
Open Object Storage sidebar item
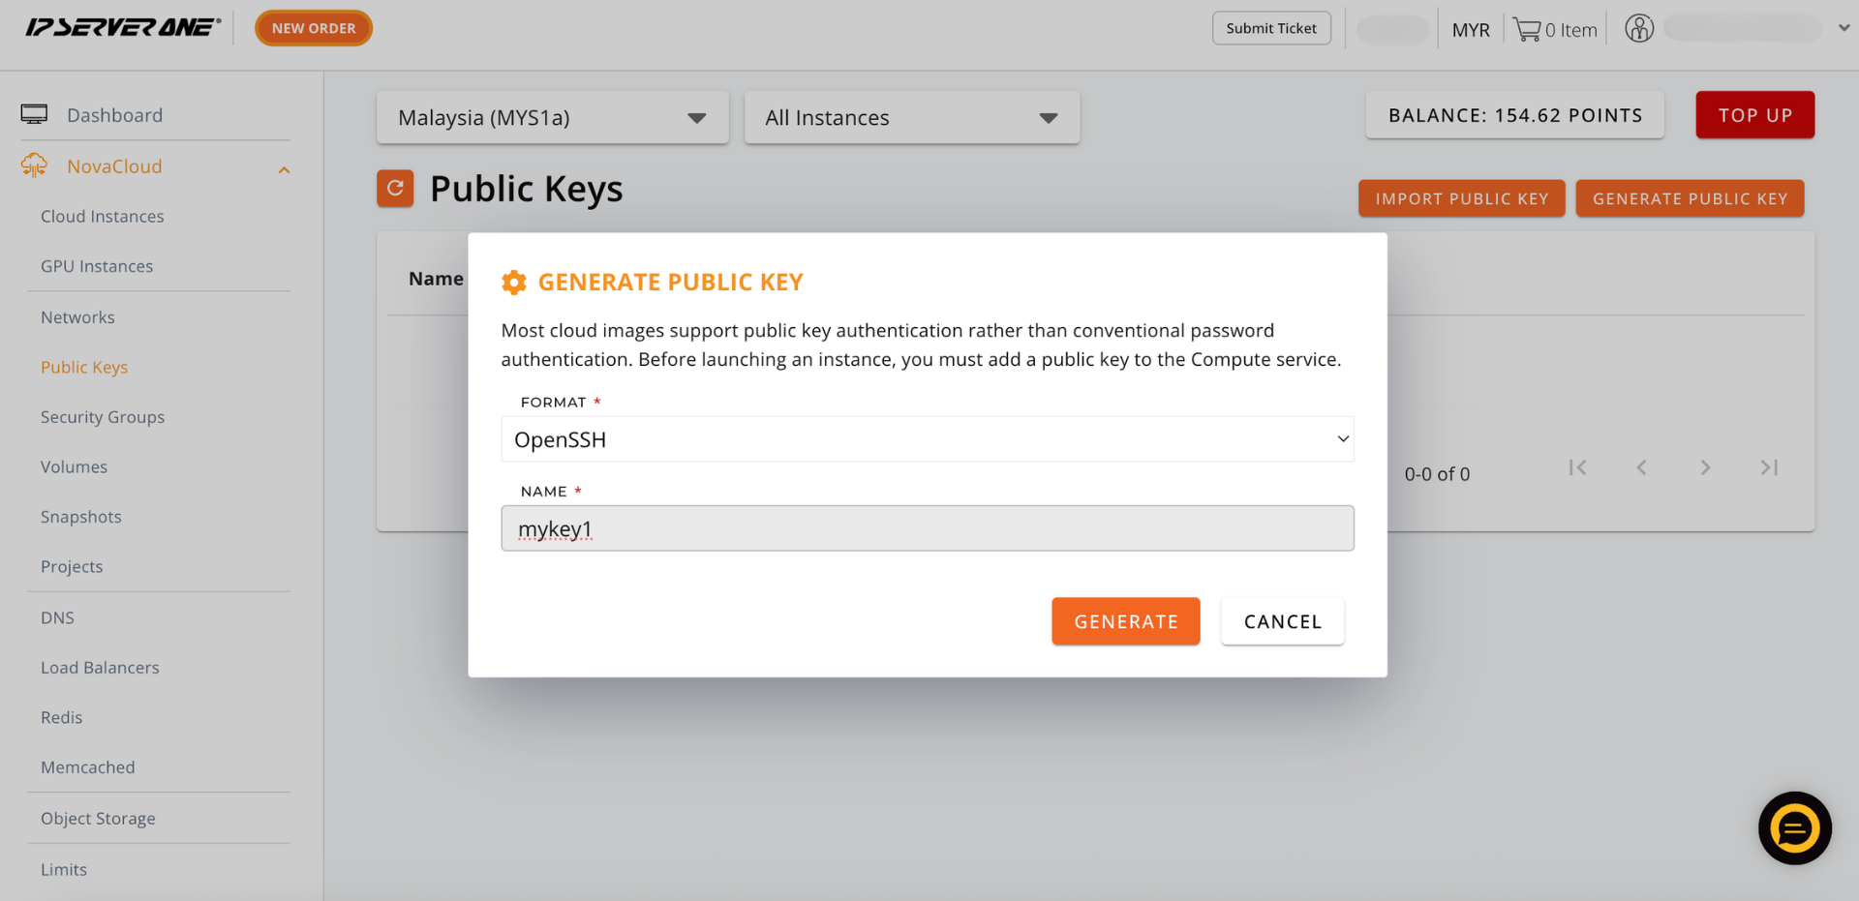click(98, 819)
